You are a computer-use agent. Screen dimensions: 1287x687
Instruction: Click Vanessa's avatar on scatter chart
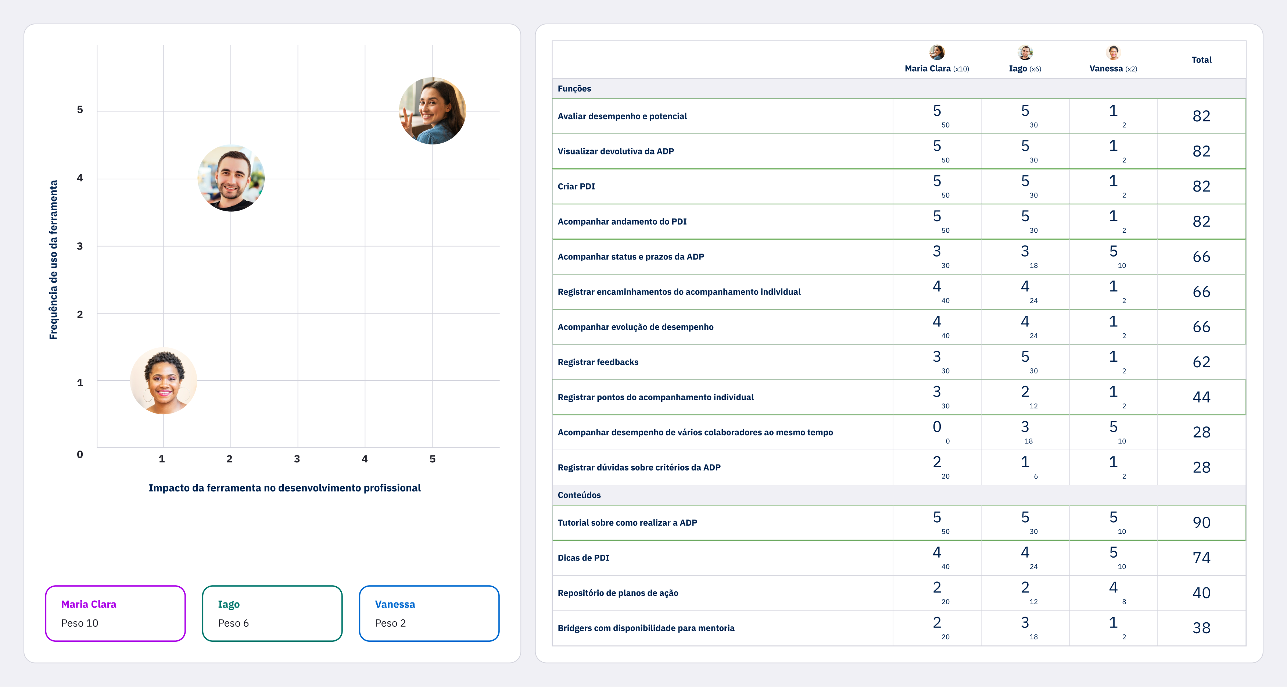click(164, 381)
